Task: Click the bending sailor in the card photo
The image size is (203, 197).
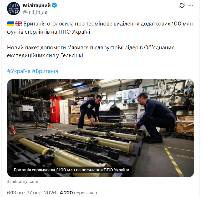Action: click(x=89, y=111)
